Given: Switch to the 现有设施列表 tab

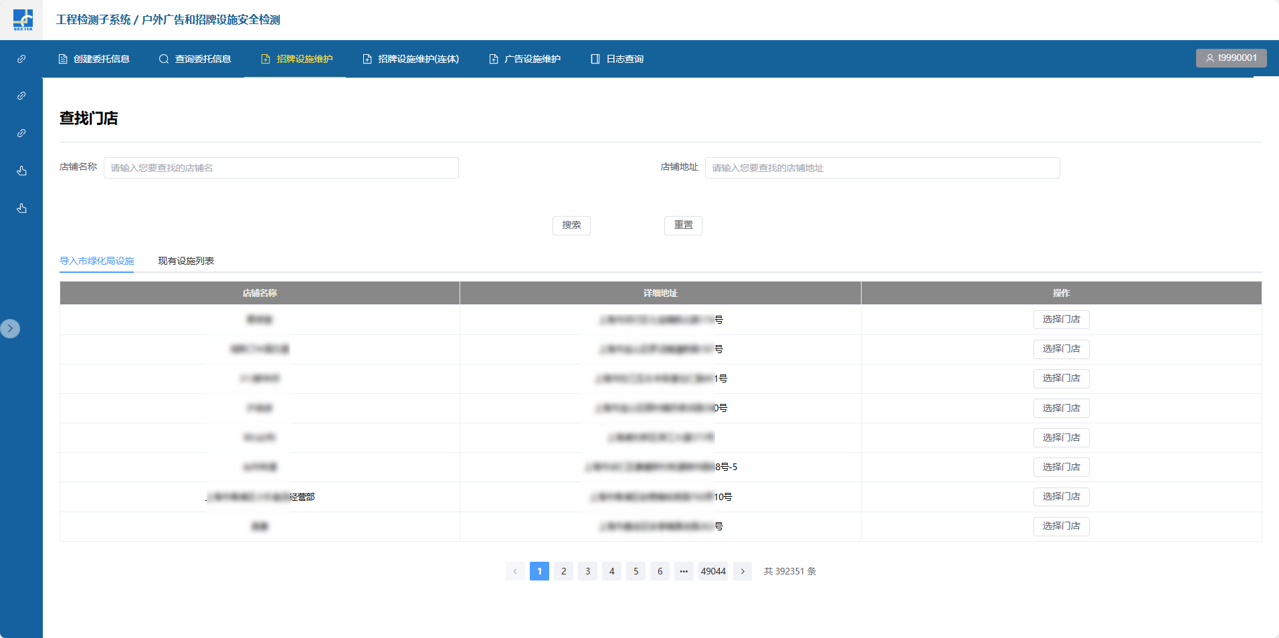Looking at the screenshot, I should coord(186,261).
